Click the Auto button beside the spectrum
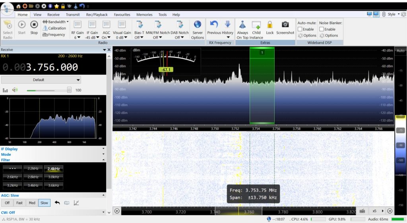Viewport: 407px width, 223px height. click(x=400, y=50)
